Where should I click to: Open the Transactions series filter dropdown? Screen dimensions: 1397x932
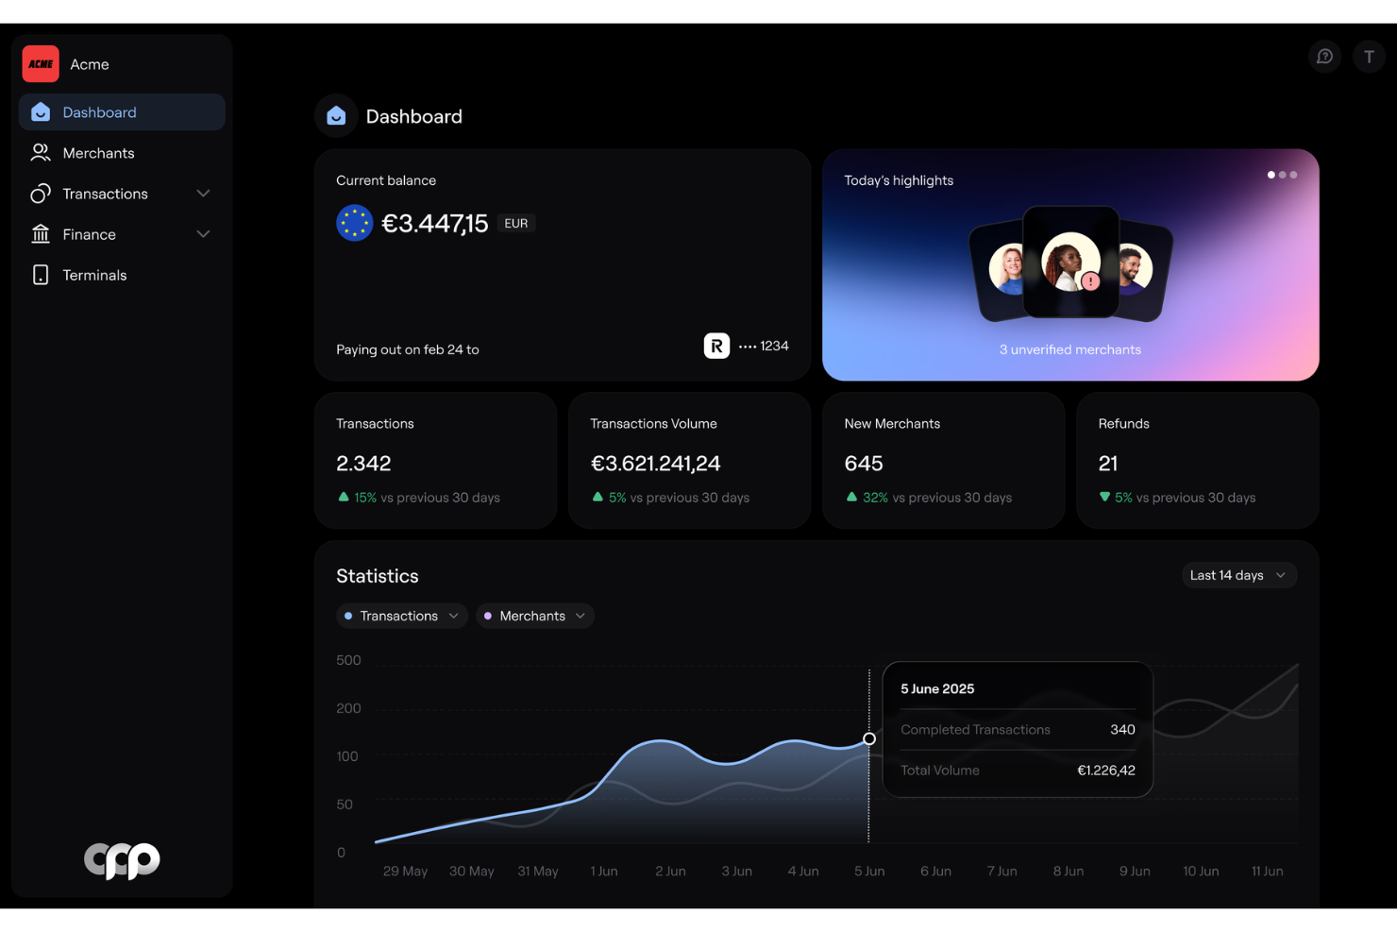point(402,616)
